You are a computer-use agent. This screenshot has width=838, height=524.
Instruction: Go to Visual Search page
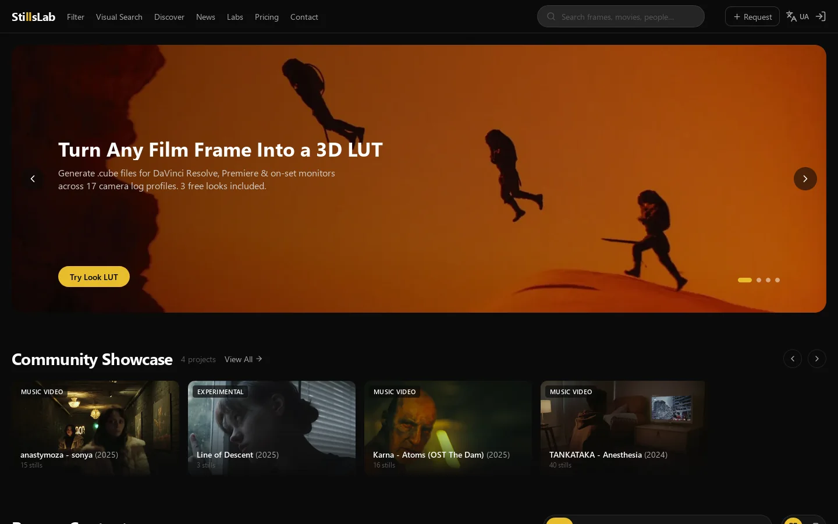click(119, 17)
